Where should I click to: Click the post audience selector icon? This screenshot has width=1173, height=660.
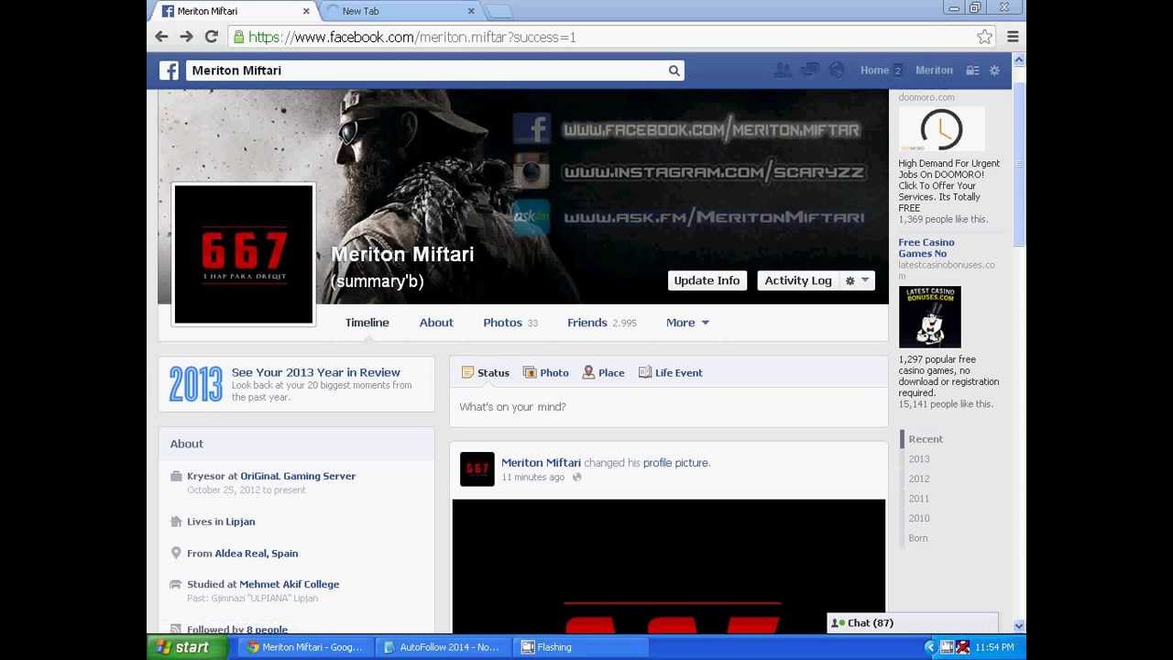point(576,478)
